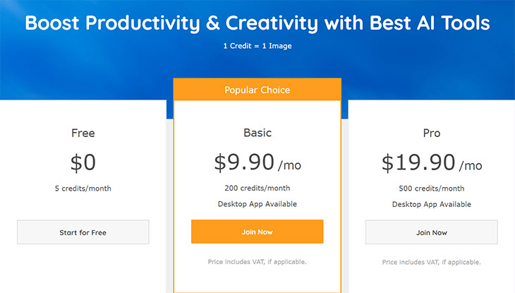Click the /mo label beside $9.90
This screenshot has width=515, height=293.
click(x=289, y=165)
